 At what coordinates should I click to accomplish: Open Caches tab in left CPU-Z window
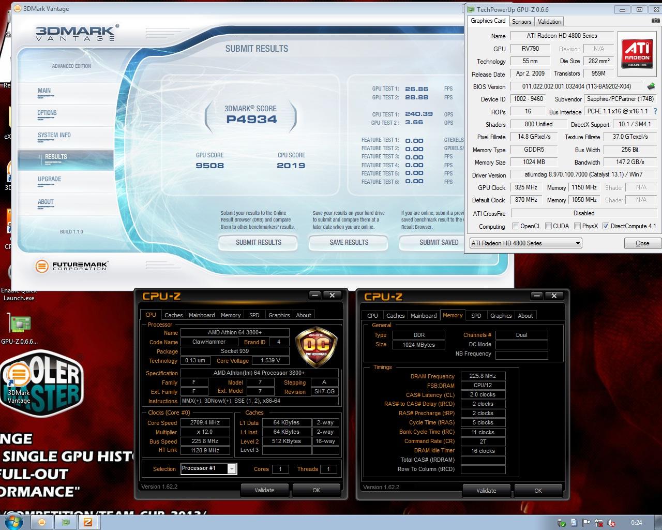click(x=174, y=315)
